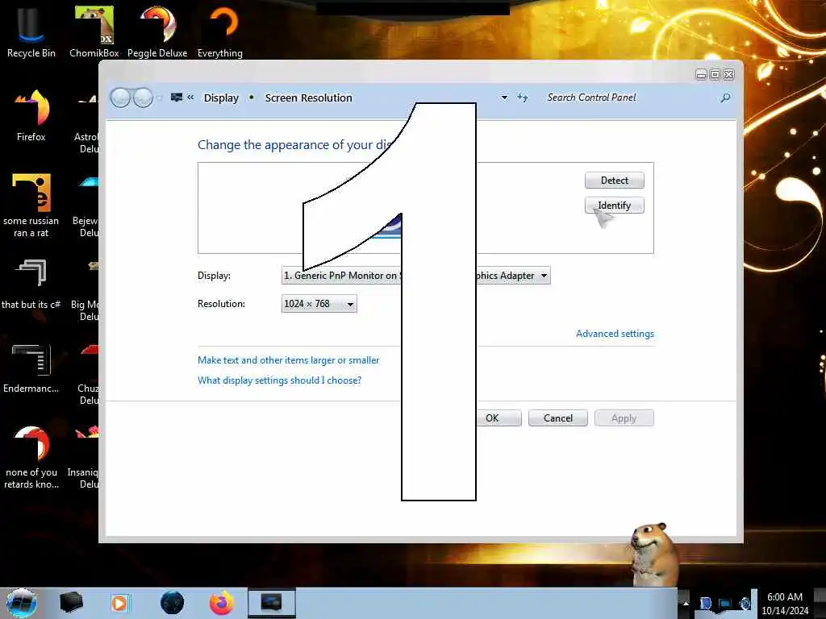Expand the address bar history dropdown
This screenshot has width=826, height=619.
(x=504, y=98)
